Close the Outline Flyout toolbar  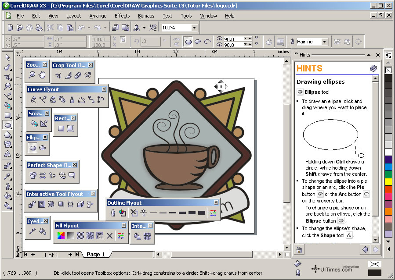pos(216,202)
